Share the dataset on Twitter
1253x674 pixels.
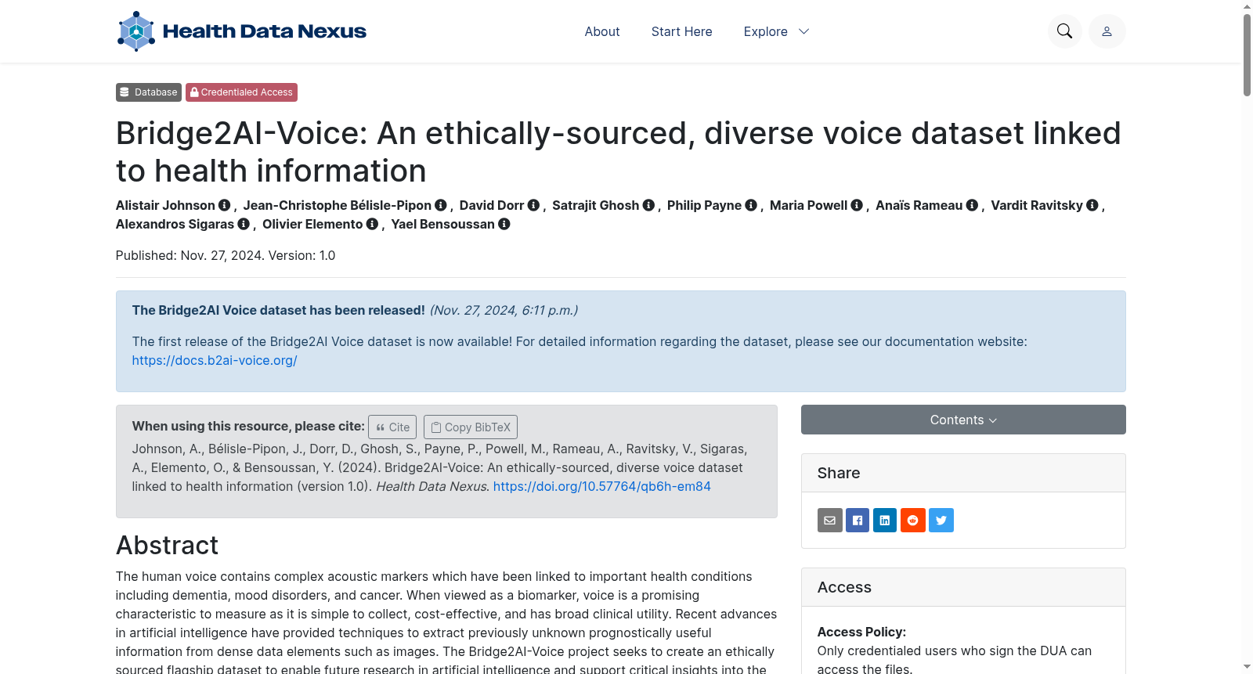click(941, 521)
